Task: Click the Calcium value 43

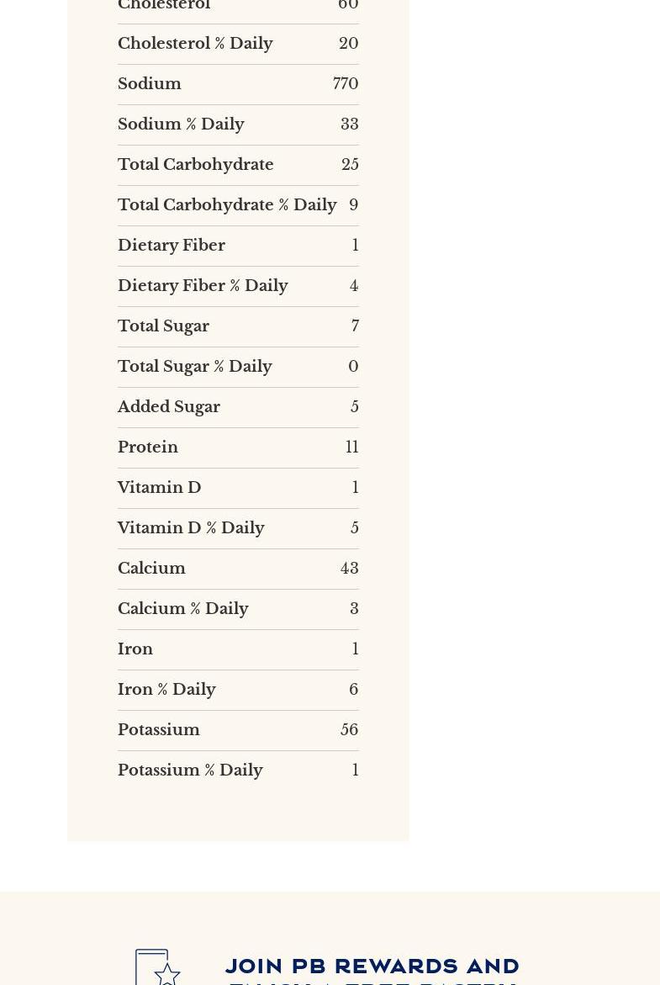Action: (x=349, y=569)
